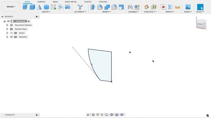The image size is (211, 118).
Task: Select the Combine tool in Modify
Action: 107,7
